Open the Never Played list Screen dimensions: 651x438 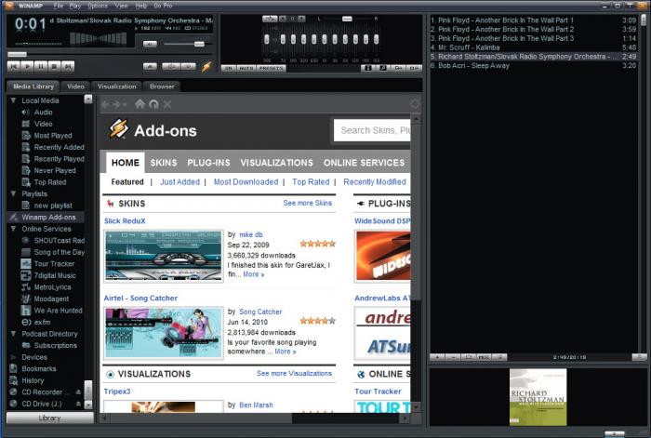tap(53, 170)
